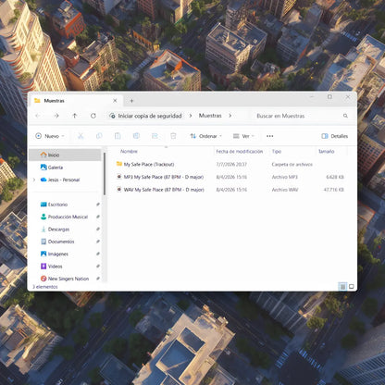Viewport: 385px width, 385px height.
Task: Open the Ordenar sort dropdown
Action: 206,136
